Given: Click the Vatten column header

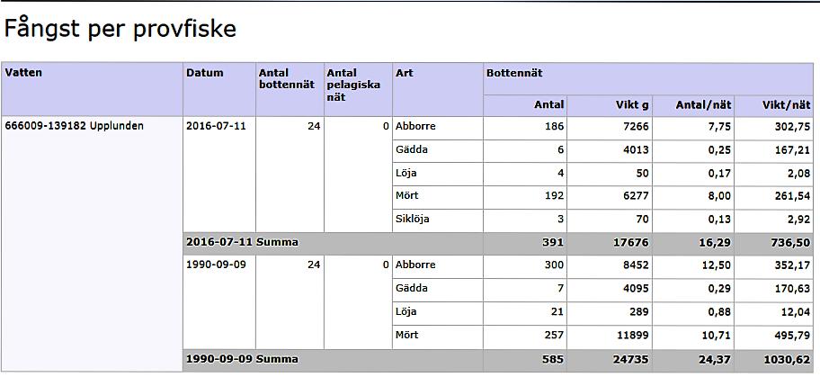Looking at the screenshot, I should [x=92, y=89].
